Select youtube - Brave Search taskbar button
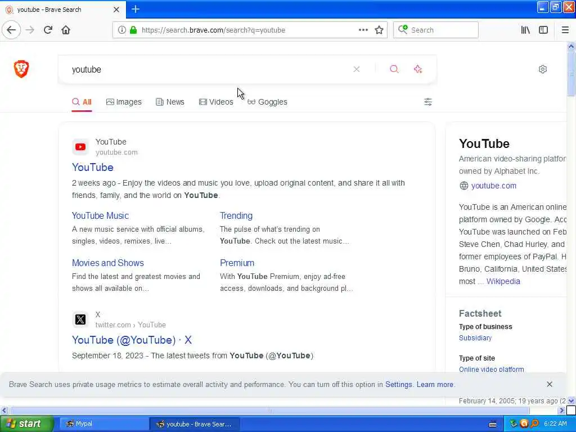This screenshot has height=432, width=576. tap(195, 424)
